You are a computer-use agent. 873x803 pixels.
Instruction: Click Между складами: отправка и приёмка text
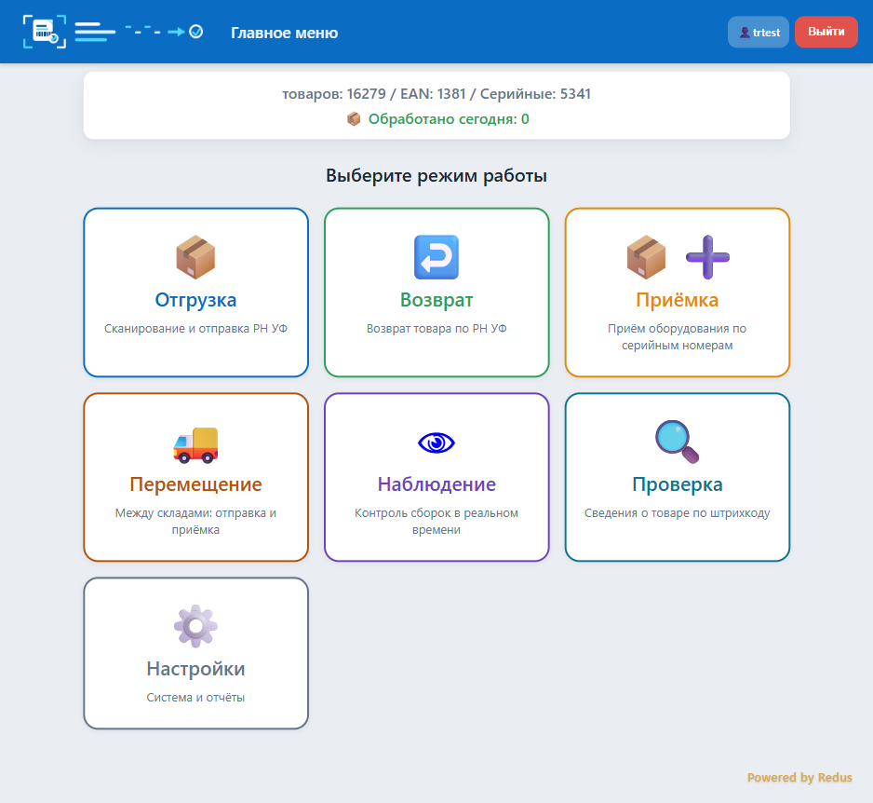point(195,521)
